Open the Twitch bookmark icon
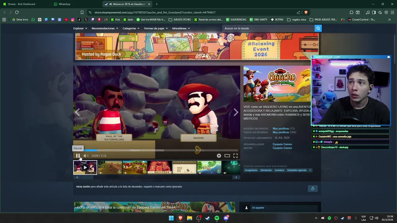The image size is (397, 223). tap(92, 20)
